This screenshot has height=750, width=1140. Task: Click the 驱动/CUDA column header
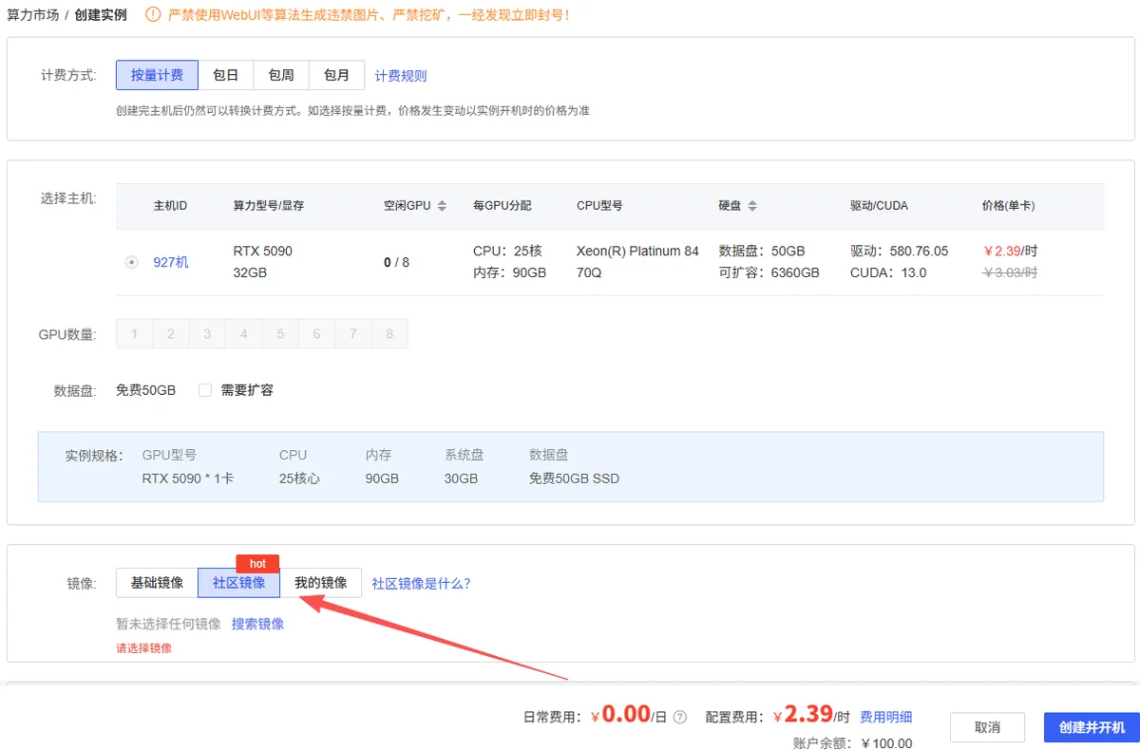click(879, 206)
